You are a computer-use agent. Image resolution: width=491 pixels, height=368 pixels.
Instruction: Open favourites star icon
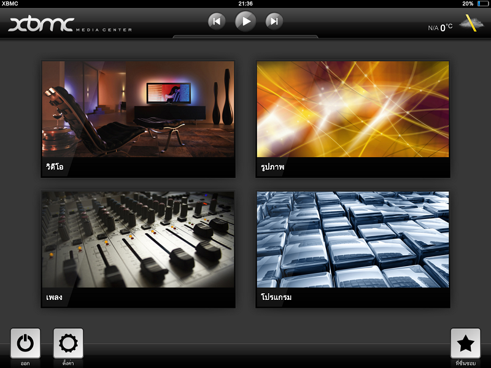(x=465, y=343)
